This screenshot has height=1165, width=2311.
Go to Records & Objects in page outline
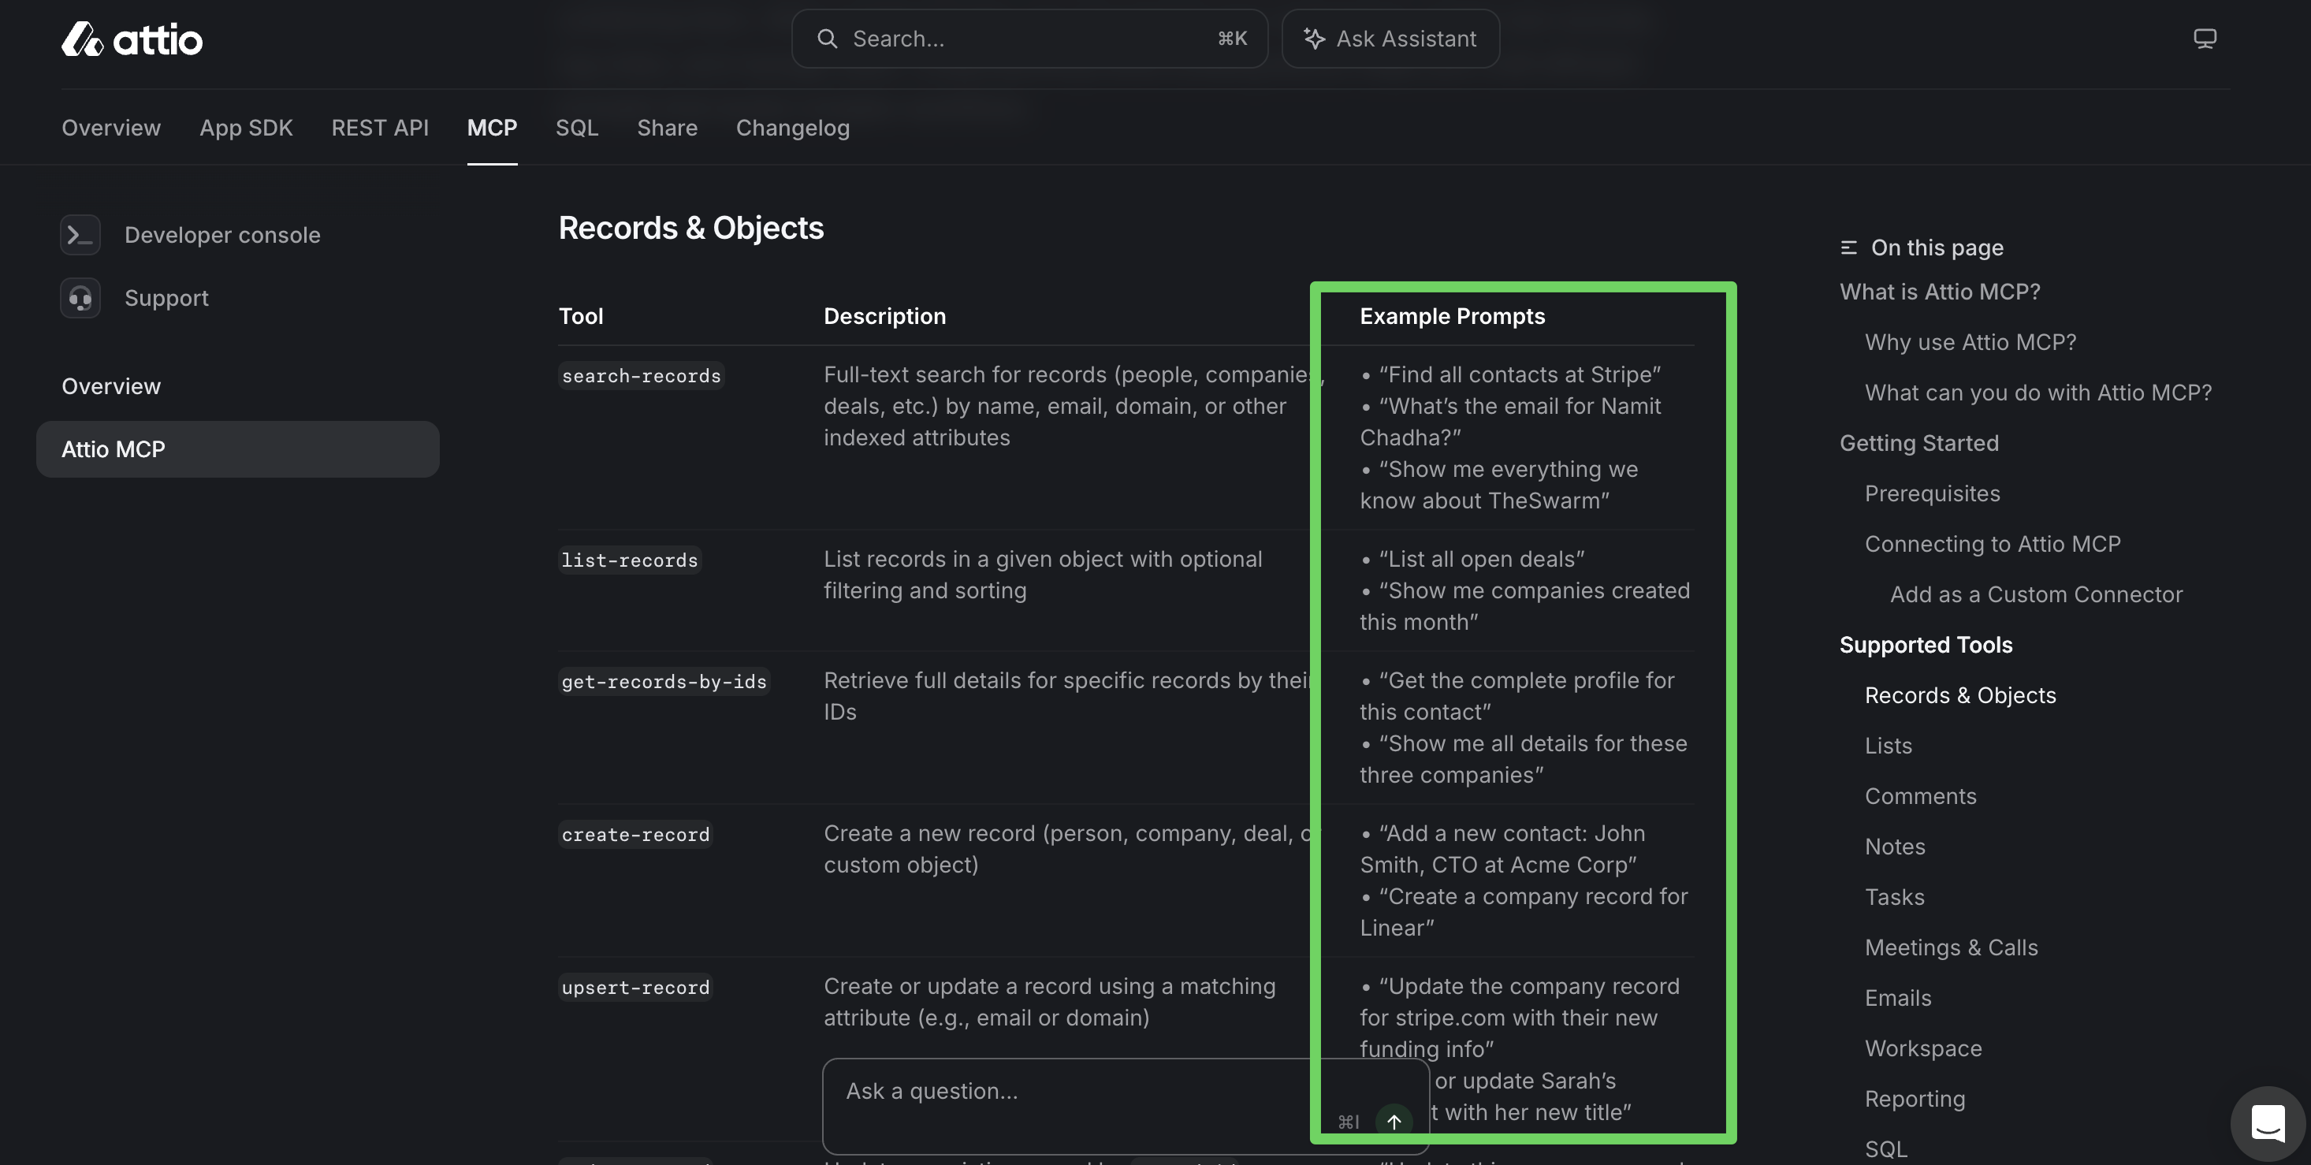tap(1959, 695)
